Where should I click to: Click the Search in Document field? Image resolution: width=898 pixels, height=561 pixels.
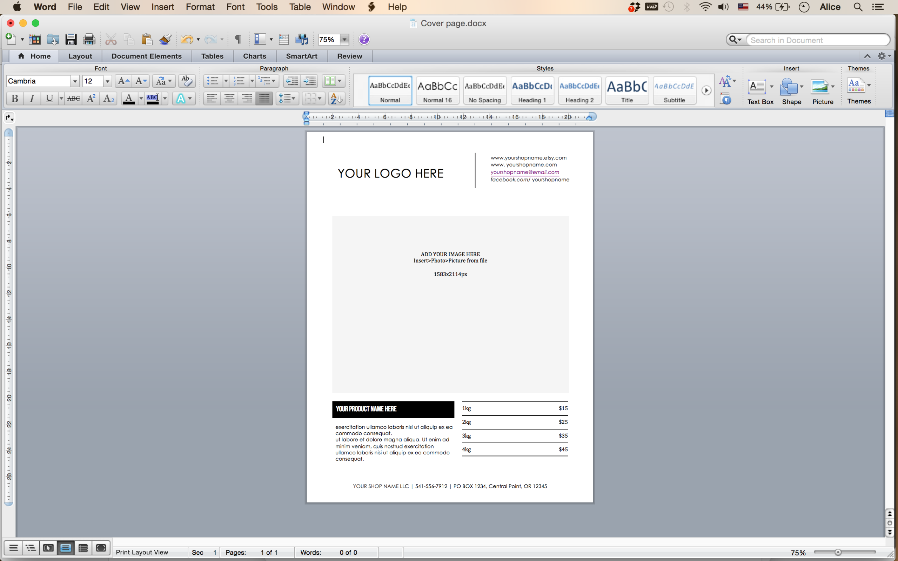pos(818,40)
